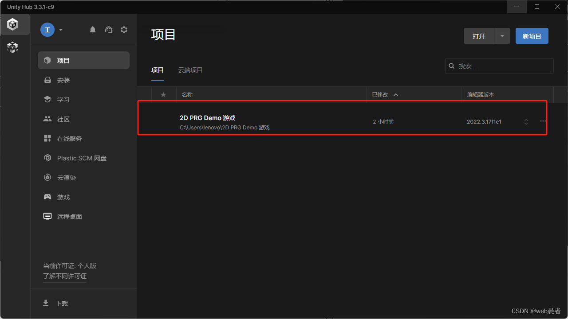Open settings gear icon
This screenshot has width=568, height=319.
[x=124, y=30]
